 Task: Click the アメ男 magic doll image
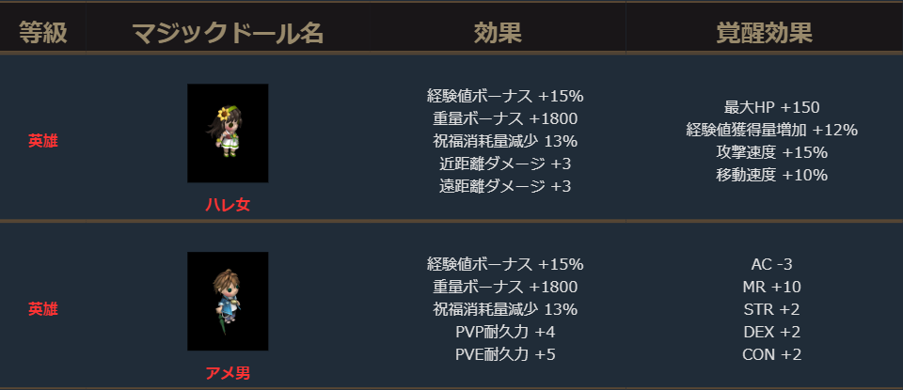tap(228, 301)
